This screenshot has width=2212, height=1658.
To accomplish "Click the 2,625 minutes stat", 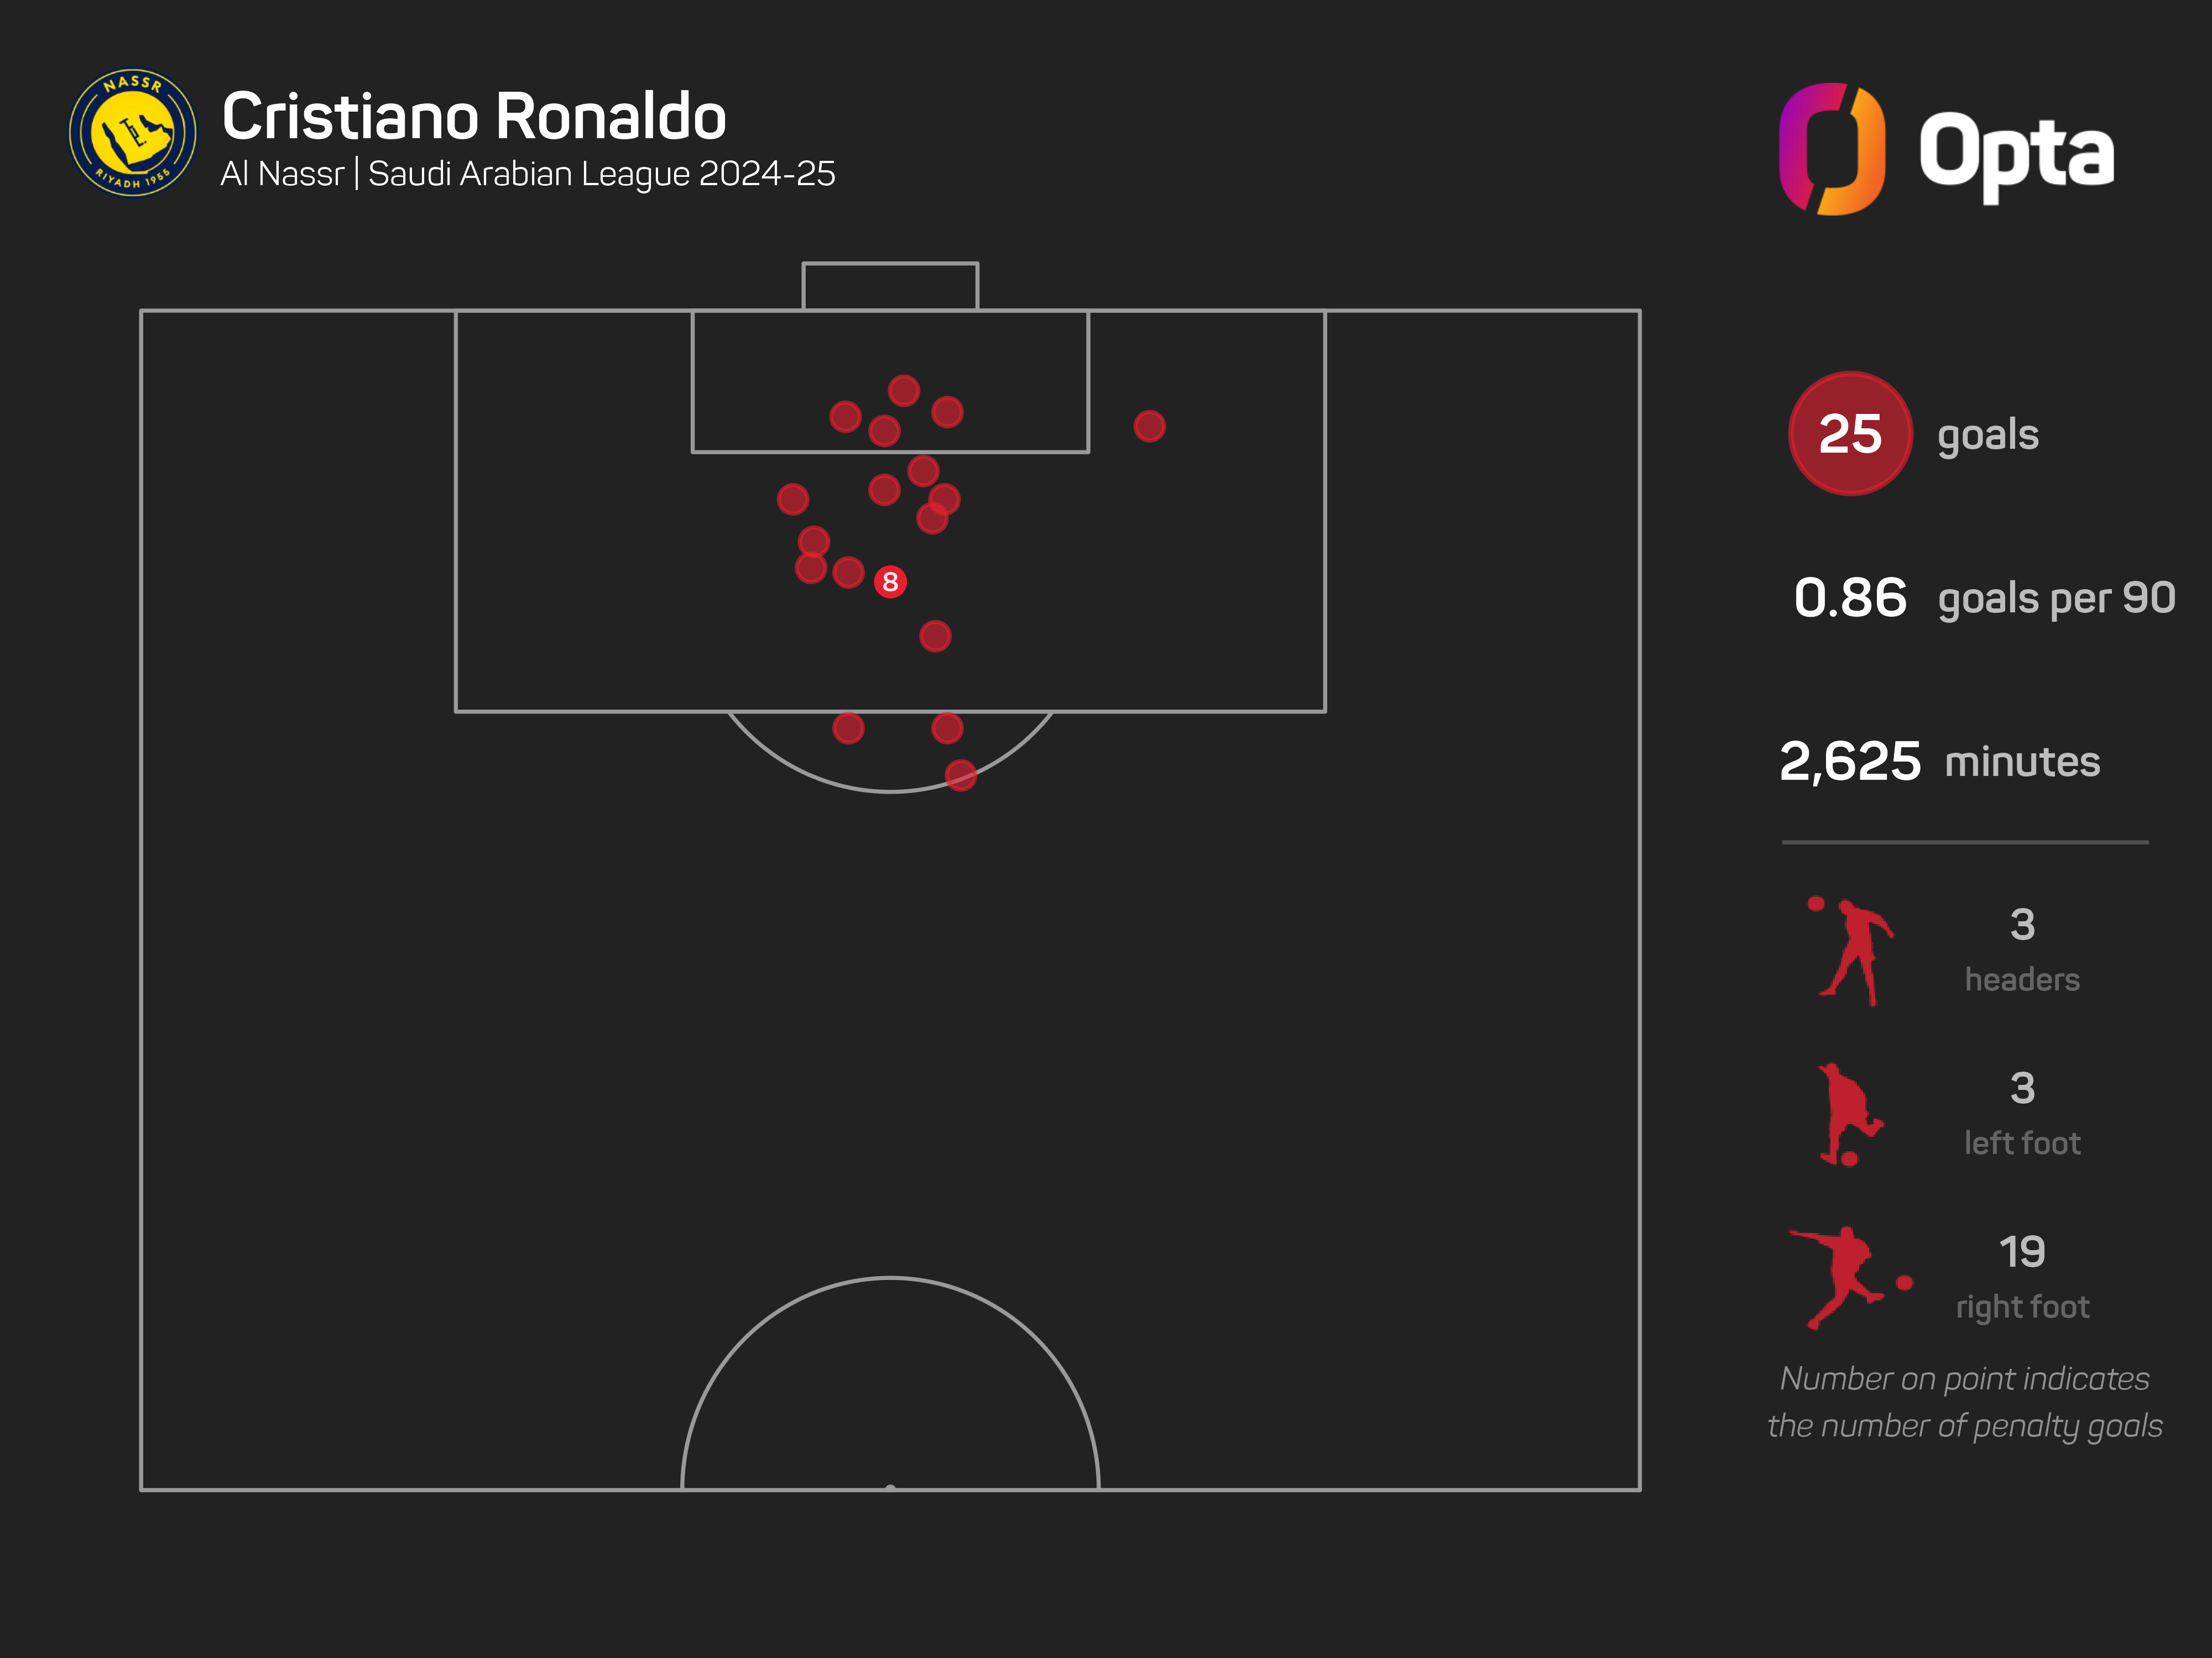I will click(1939, 762).
